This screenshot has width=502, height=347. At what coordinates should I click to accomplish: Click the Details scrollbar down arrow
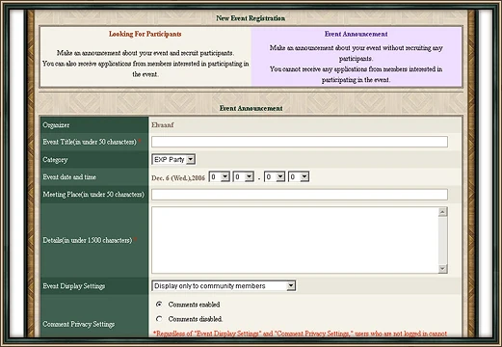(x=442, y=268)
